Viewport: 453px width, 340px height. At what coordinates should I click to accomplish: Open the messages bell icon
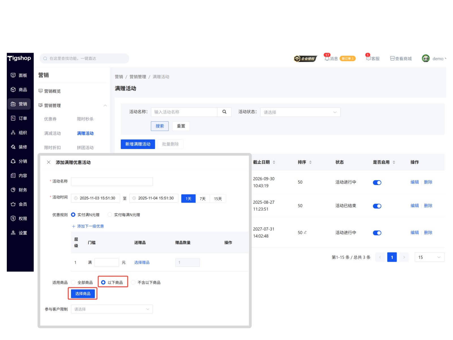tap(327, 58)
